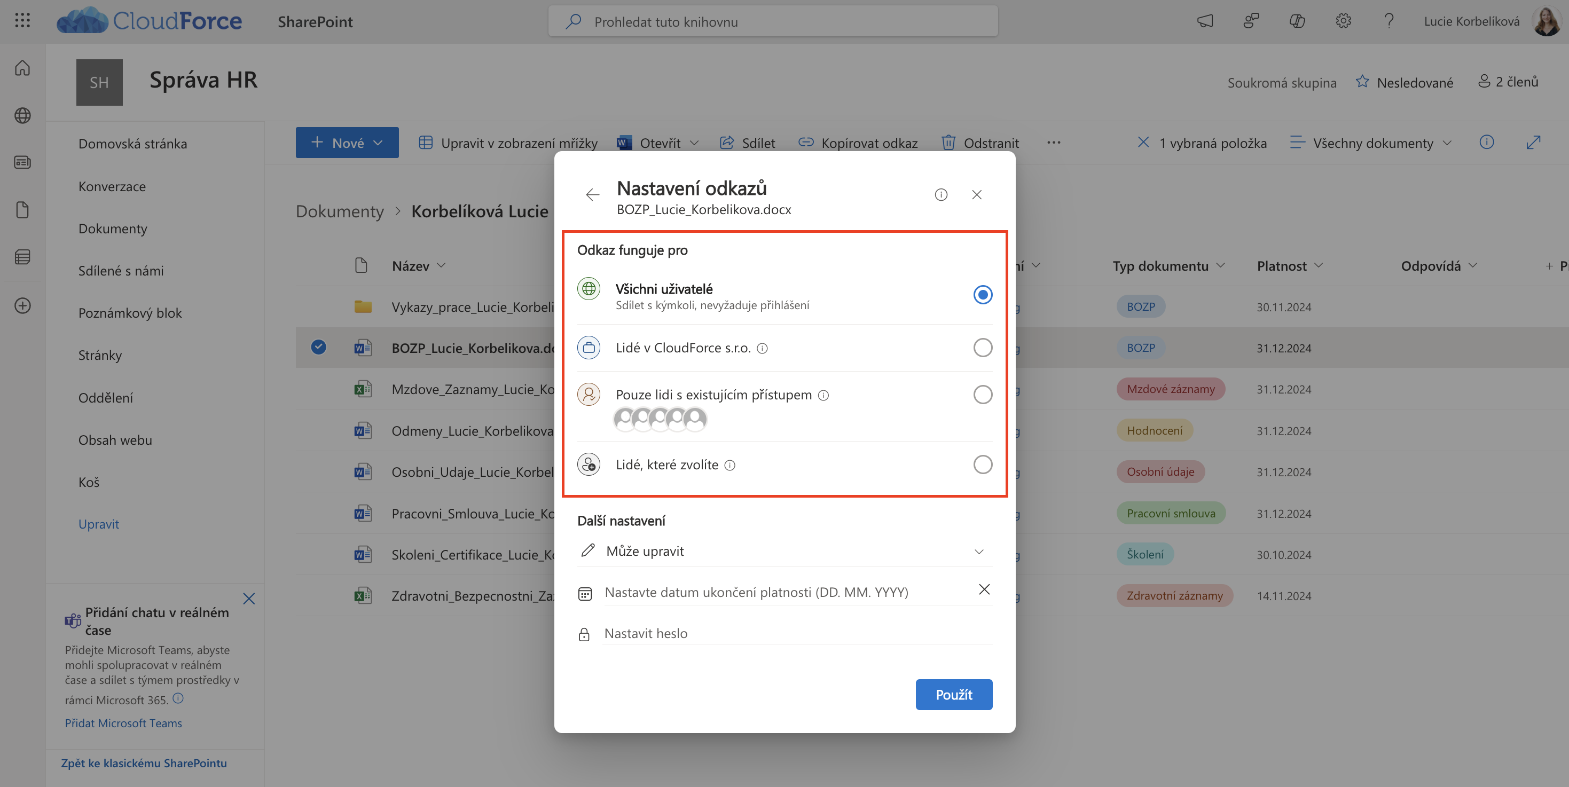Viewport: 1569px width, 787px height.
Task: Click Kopírovat odkaz in the toolbar
Action: pyautogui.click(x=858, y=143)
